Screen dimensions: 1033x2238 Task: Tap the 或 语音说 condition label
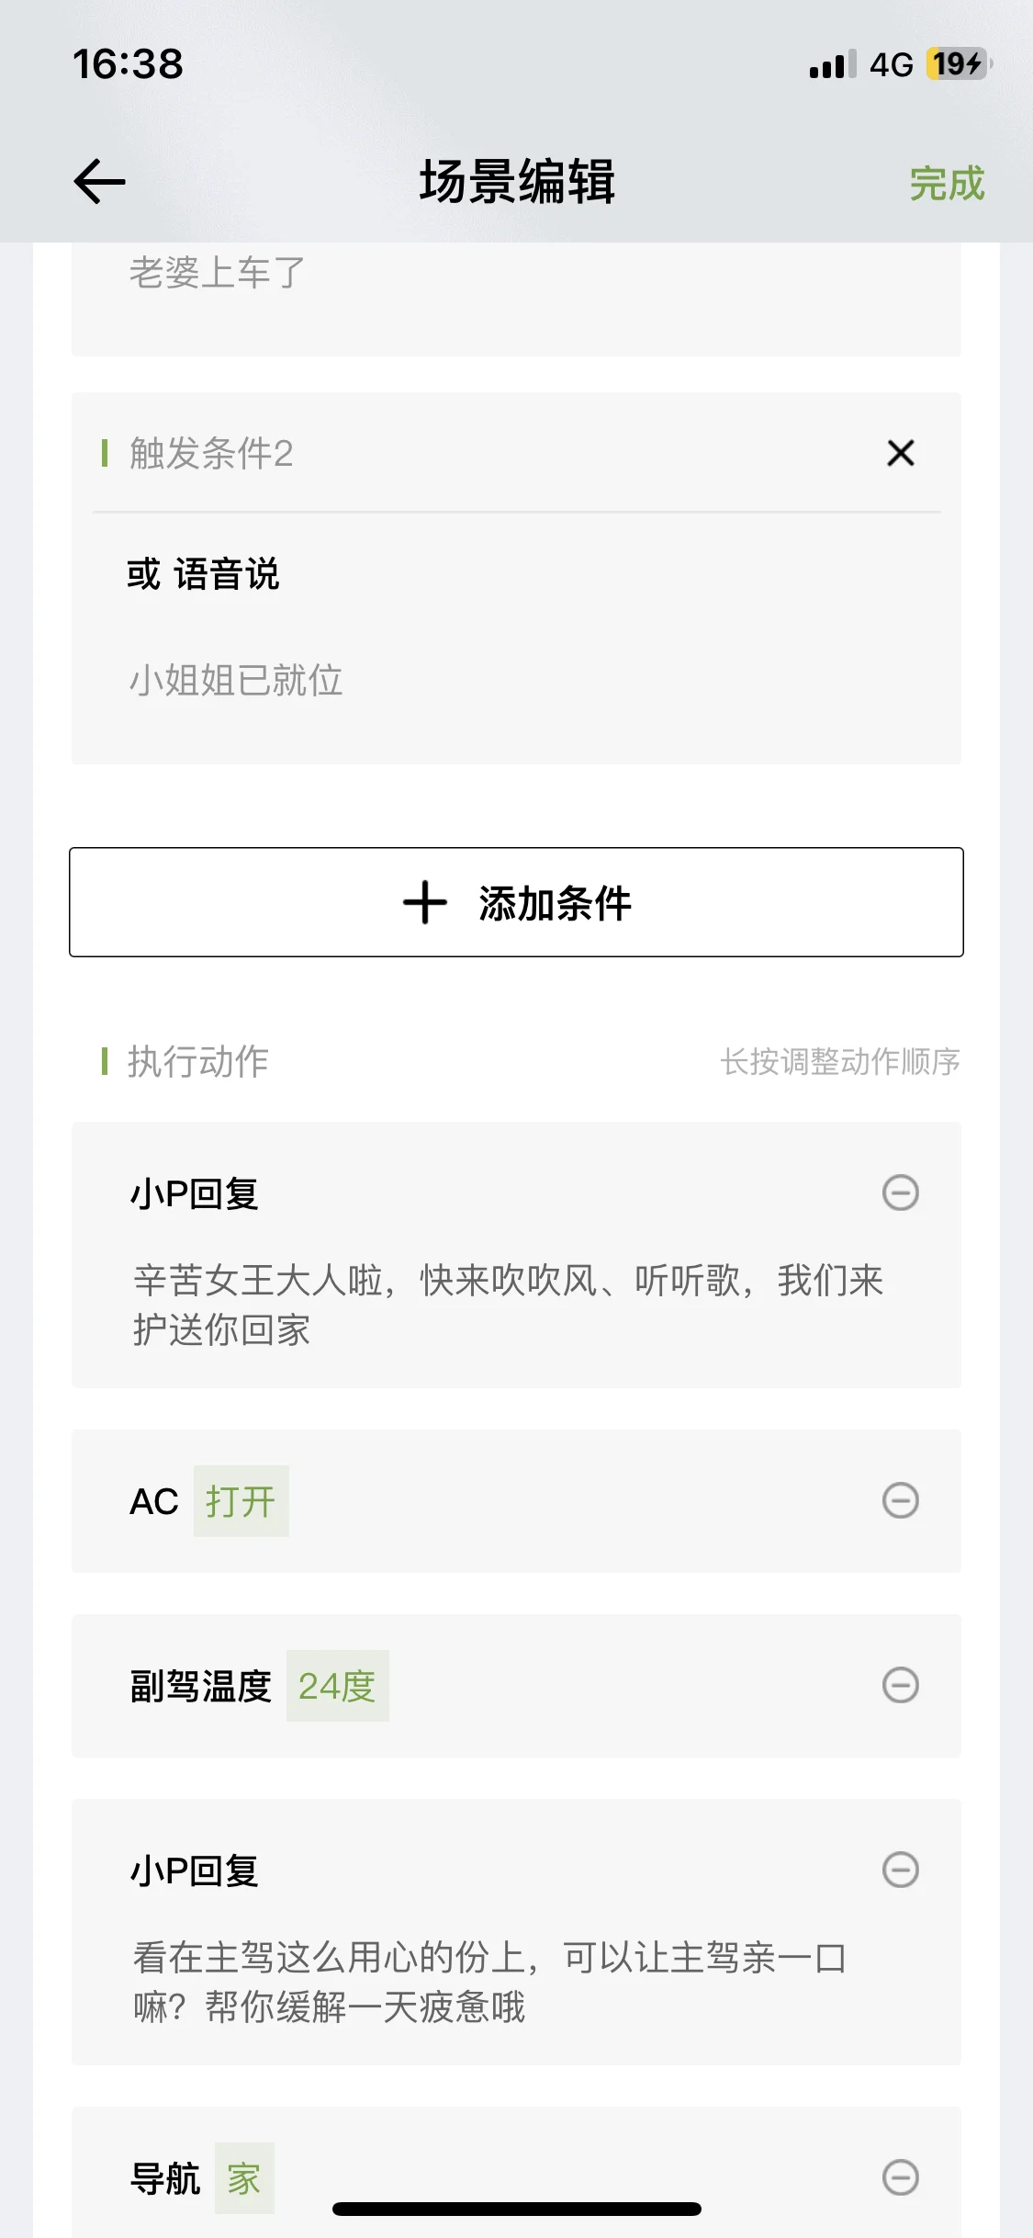[x=203, y=574]
